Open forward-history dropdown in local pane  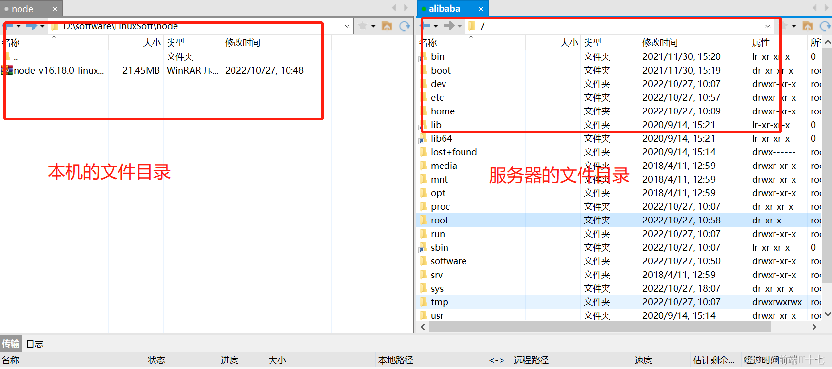coord(42,26)
